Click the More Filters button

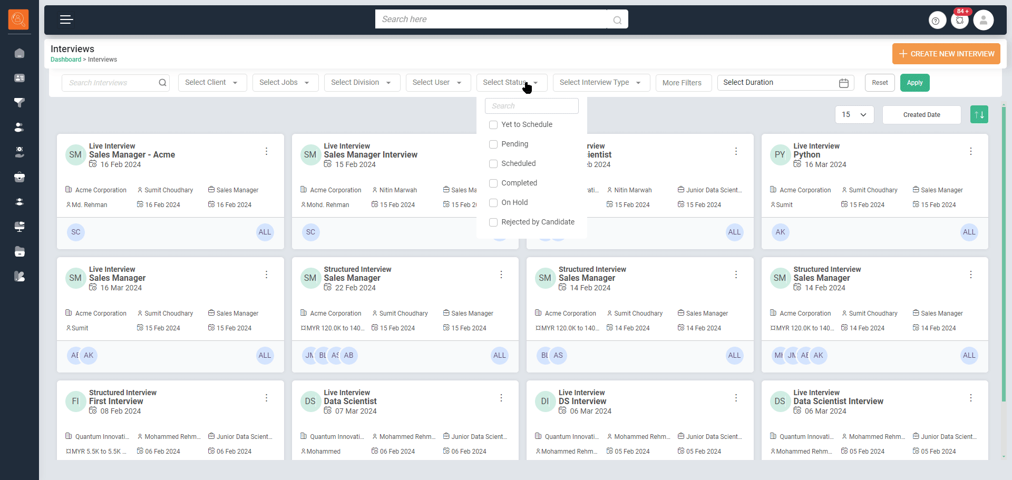[682, 83]
